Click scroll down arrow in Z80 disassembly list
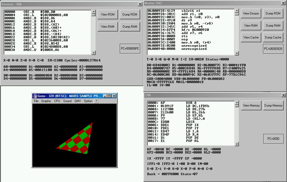 pos(237,144)
